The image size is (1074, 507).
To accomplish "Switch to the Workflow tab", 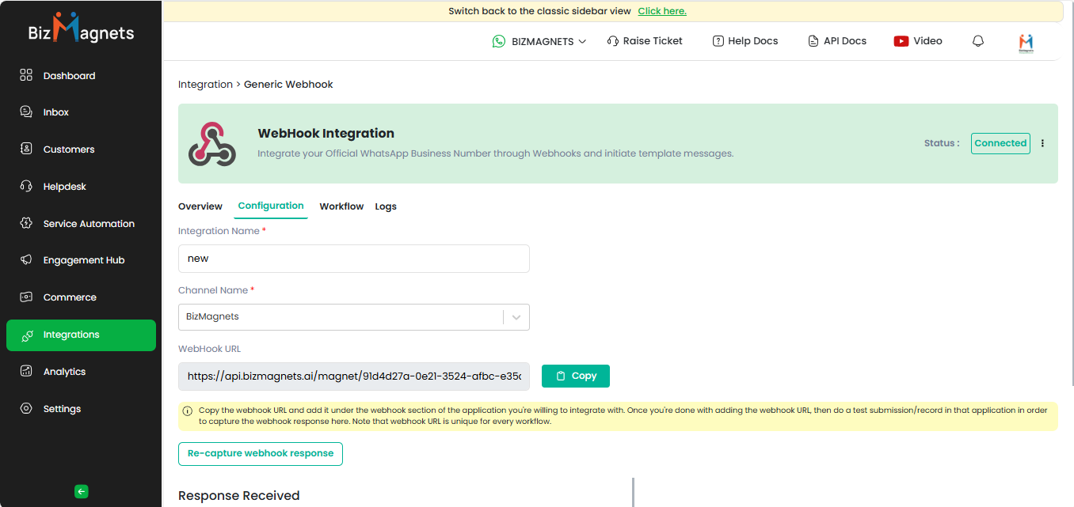I will click(x=341, y=206).
